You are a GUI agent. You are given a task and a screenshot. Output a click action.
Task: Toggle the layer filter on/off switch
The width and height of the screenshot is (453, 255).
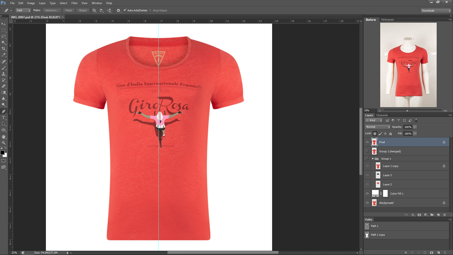(x=416, y=120)
